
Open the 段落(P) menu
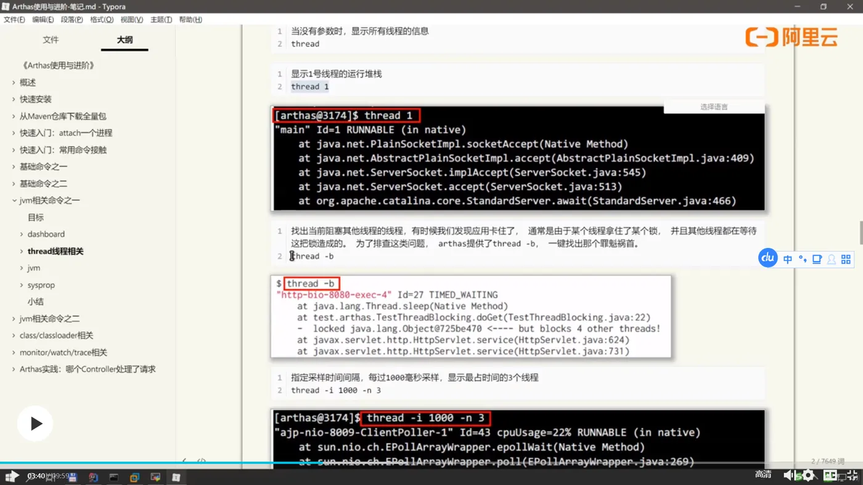point(72,20)
